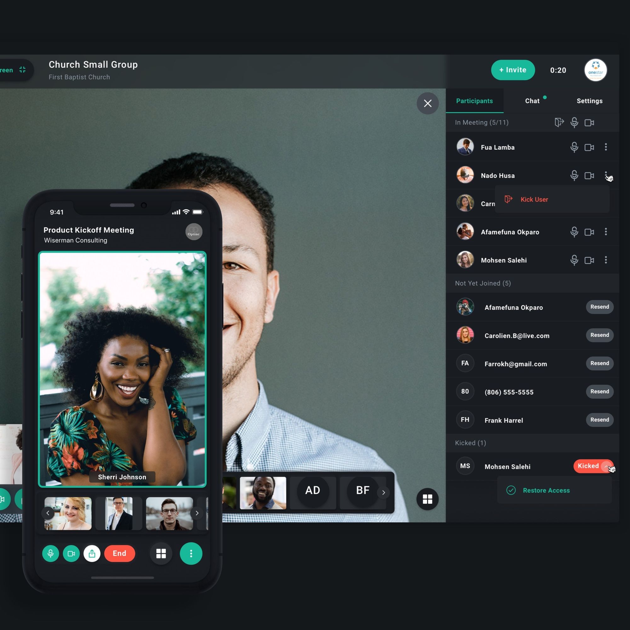Screen dimensions: 630x630
Task: Open Fua Lamba's three-dot options menu
Action: 605,147
